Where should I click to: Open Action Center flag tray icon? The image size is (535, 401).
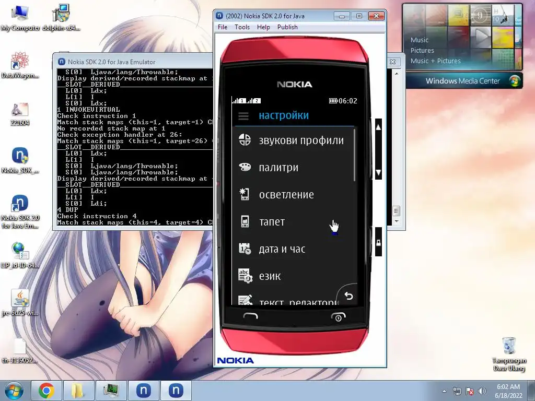[x=470, y=391]
